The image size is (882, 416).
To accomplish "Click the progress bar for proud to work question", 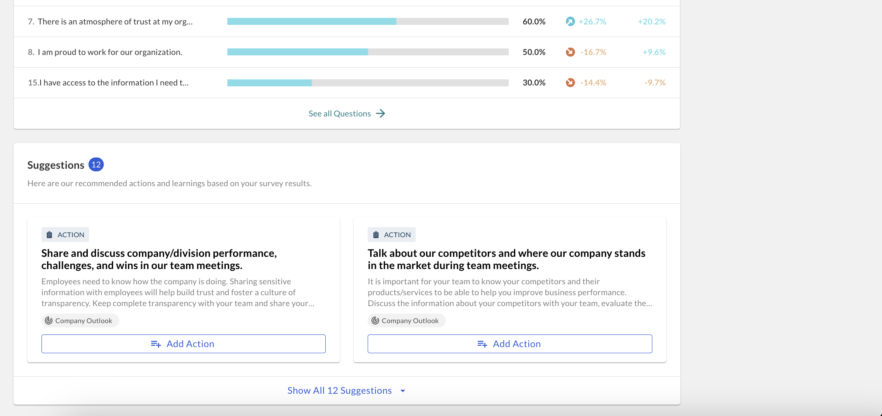I will tap(368, 52).
